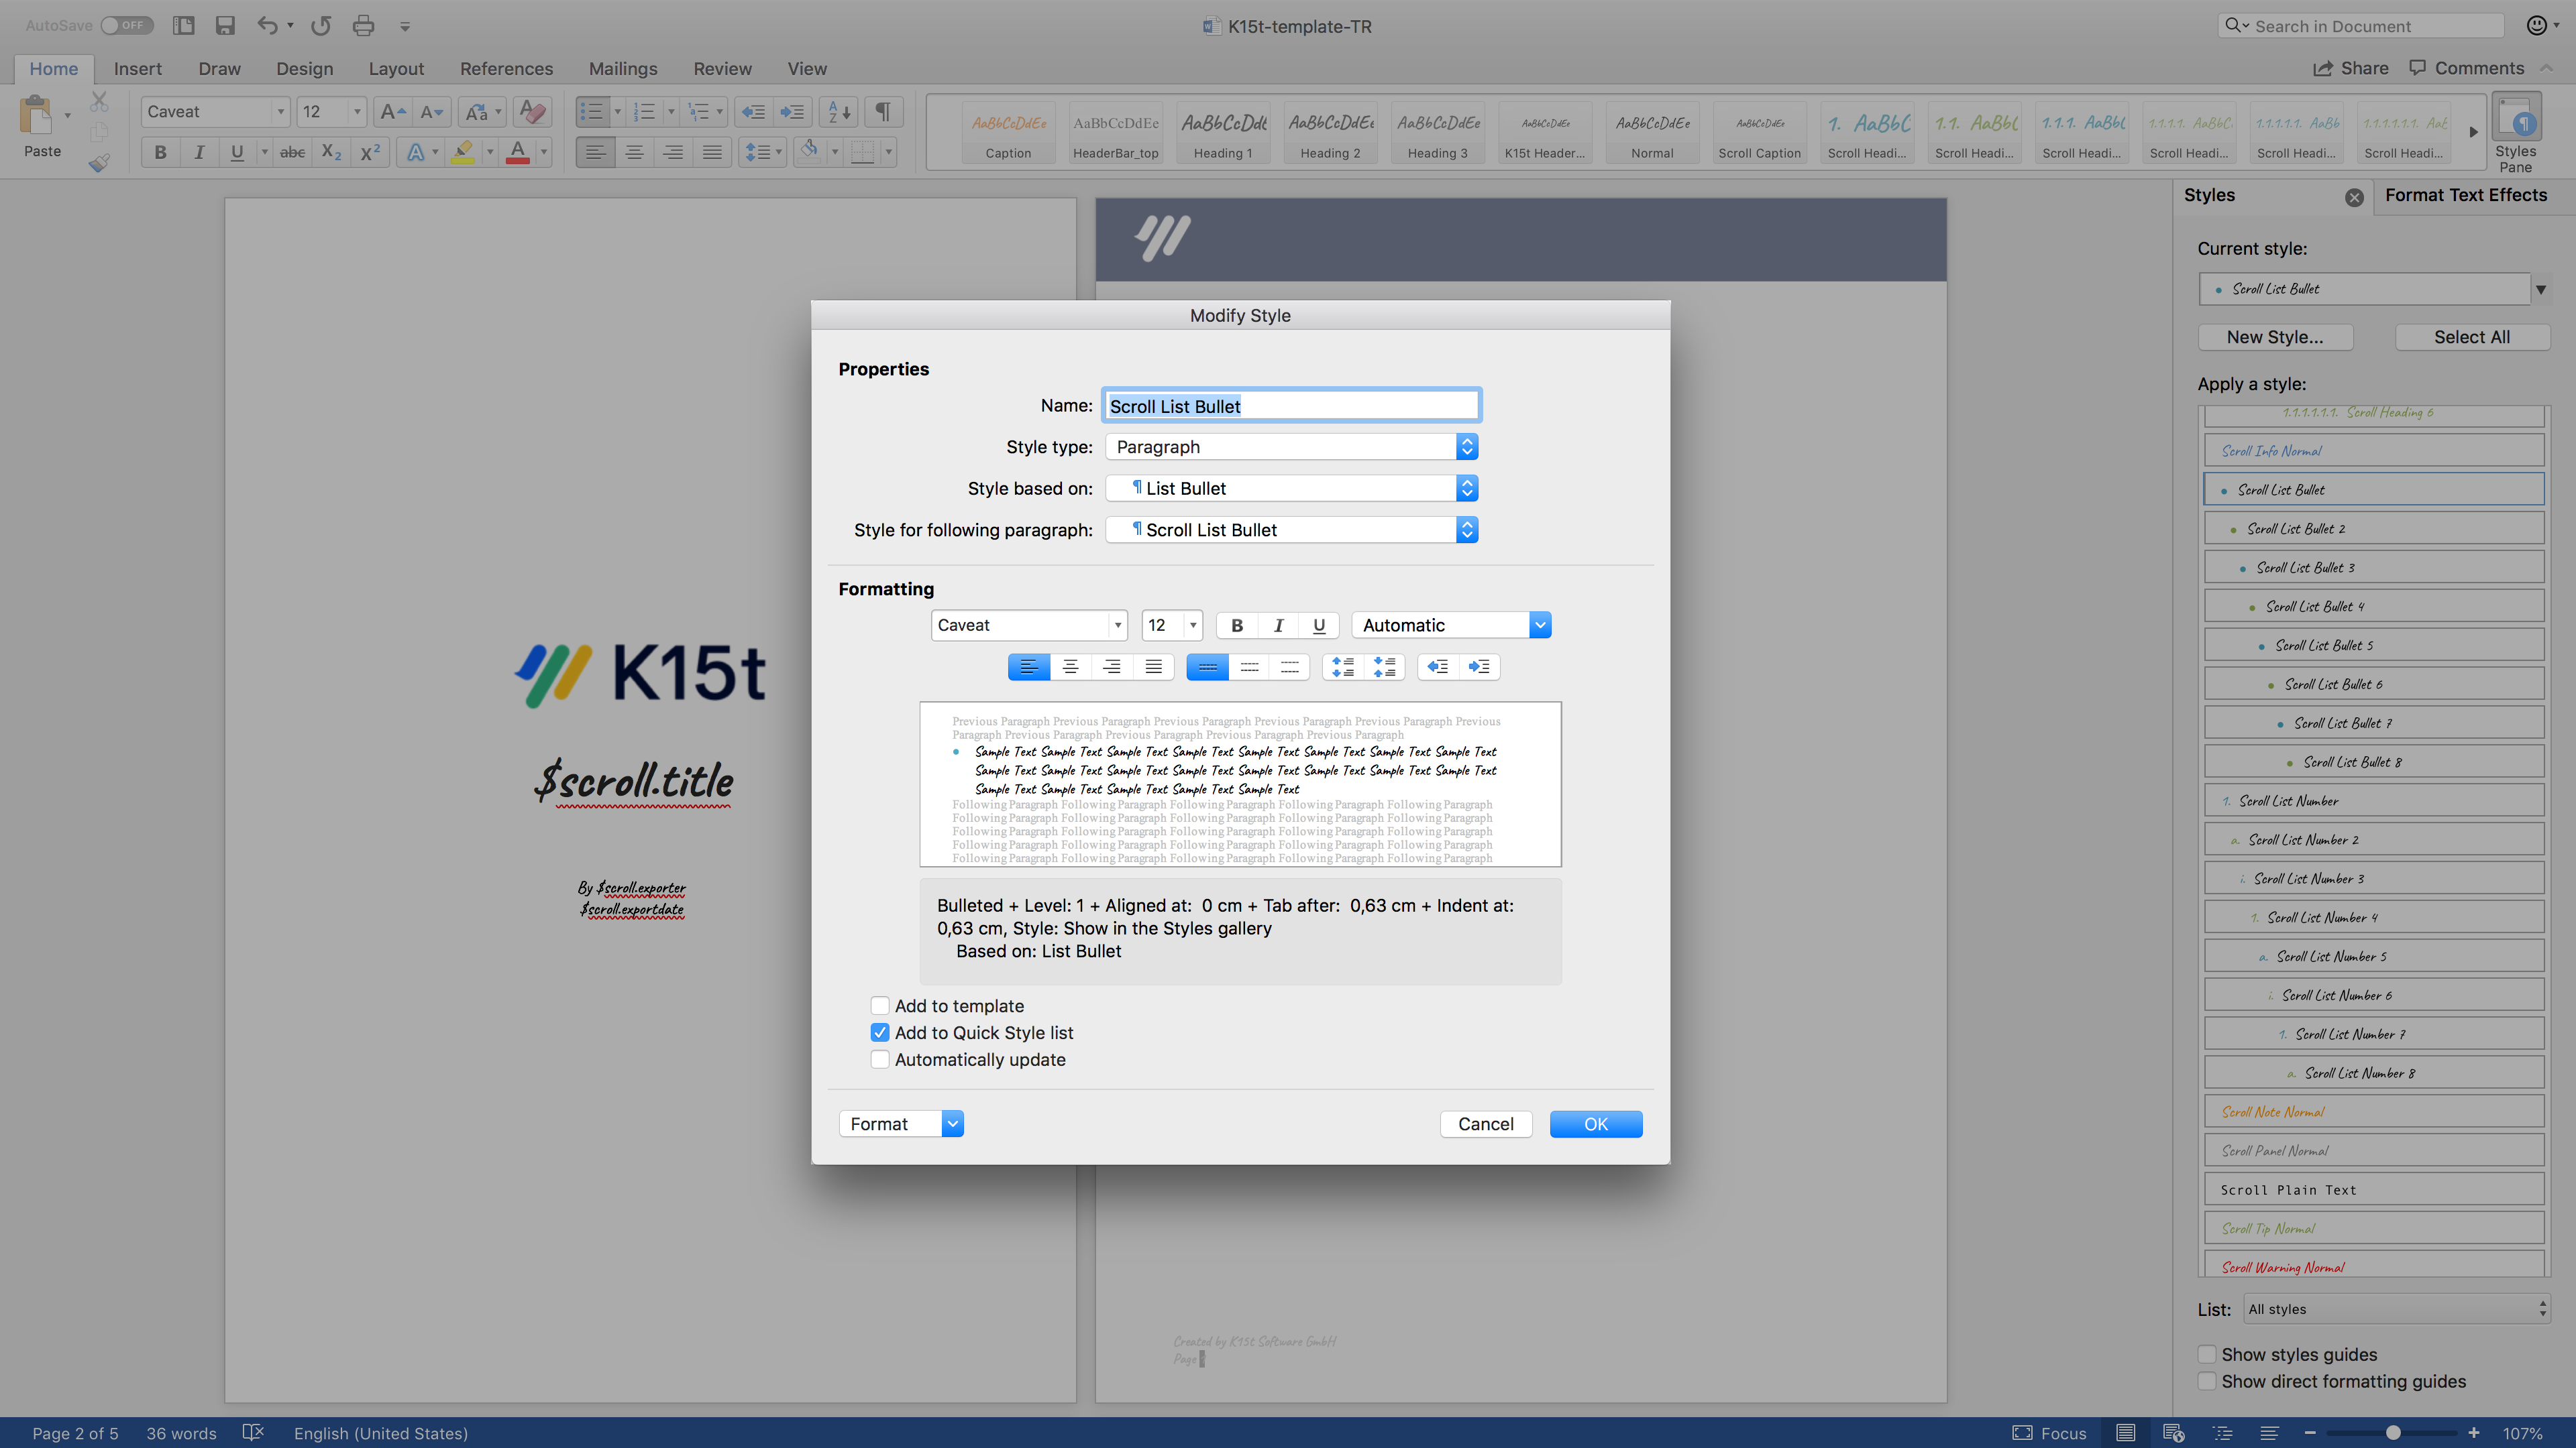Image resolution: width=2576 pixels, height=1448 pixels.
Task: Click the OK button
Action: pyautogui.click(x=1595, y=1124)
